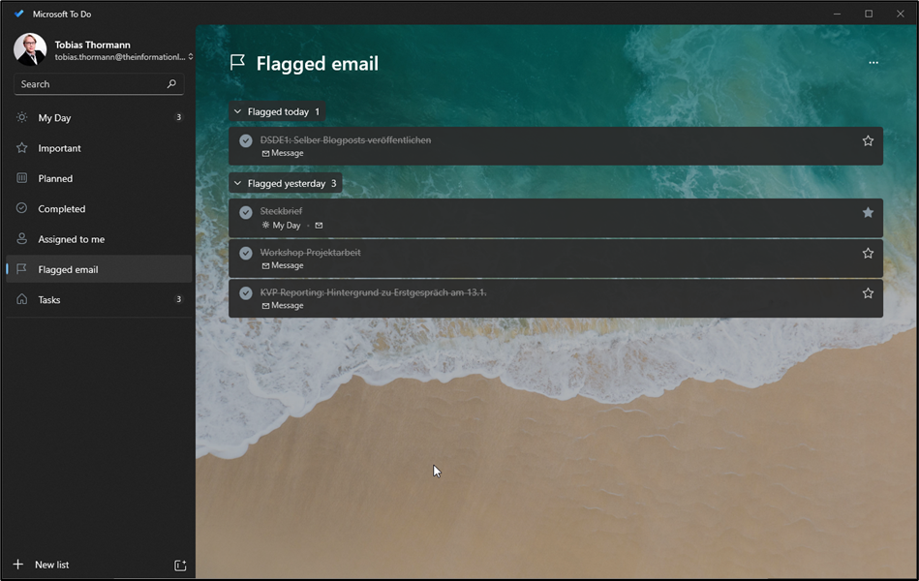Create a new group with the bottom icon

180,566
